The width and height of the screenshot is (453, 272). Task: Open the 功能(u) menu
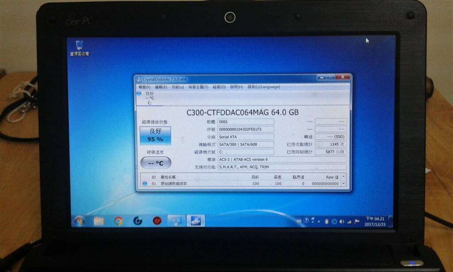click(x=178, y=87)
